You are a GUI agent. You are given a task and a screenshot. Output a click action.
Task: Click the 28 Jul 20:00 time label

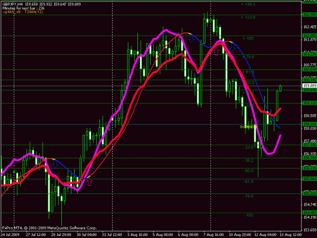pyautogui.click(x=61, y=235)
